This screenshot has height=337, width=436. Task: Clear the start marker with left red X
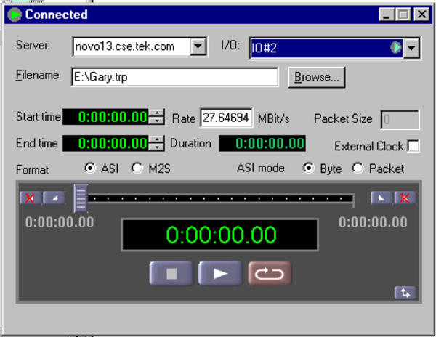click(x=31, y=198)
